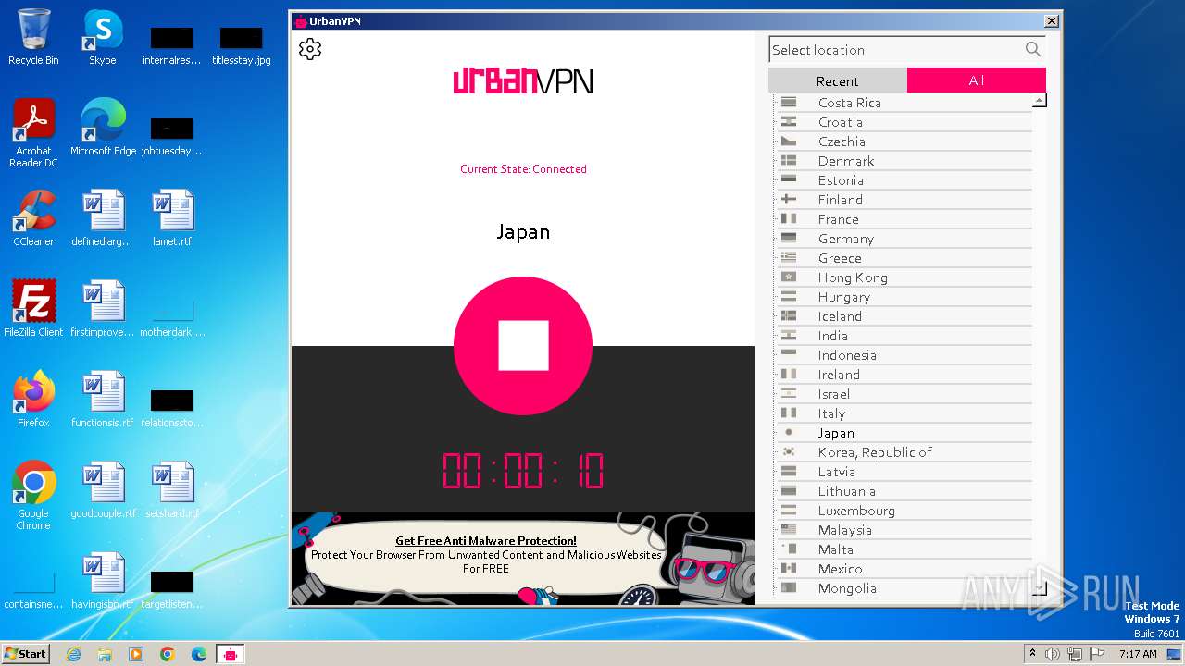
Task: Open Chrome from the taskbar
Action: tap(167, 654)
